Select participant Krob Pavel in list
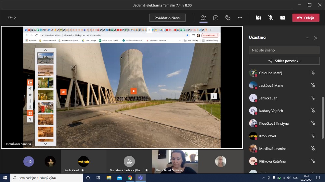The height and width of the screenshot is (182, 325). [x=267, y=136]
